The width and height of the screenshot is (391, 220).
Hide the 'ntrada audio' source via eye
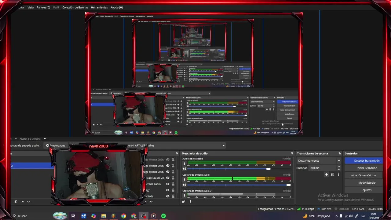tap(168, 184)
